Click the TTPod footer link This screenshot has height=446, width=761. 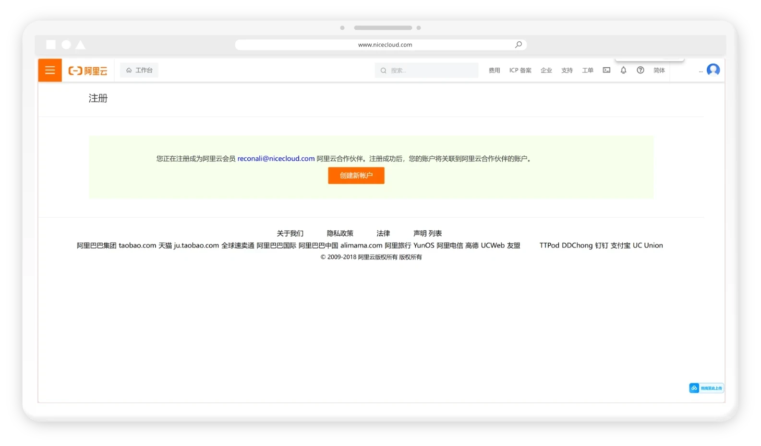pos(549,246)
